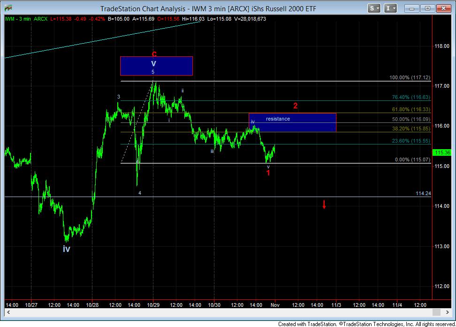Click the 38.20% (115.85) Fibonacci label
The width and height of the screenshot is (456, 327).
[411, 129]
